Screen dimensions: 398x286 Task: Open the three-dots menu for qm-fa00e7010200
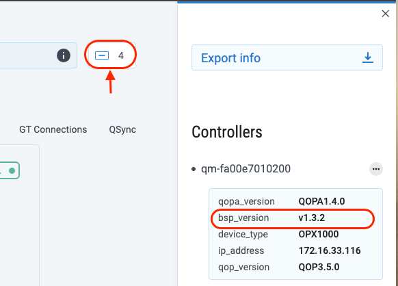(376, 169)
